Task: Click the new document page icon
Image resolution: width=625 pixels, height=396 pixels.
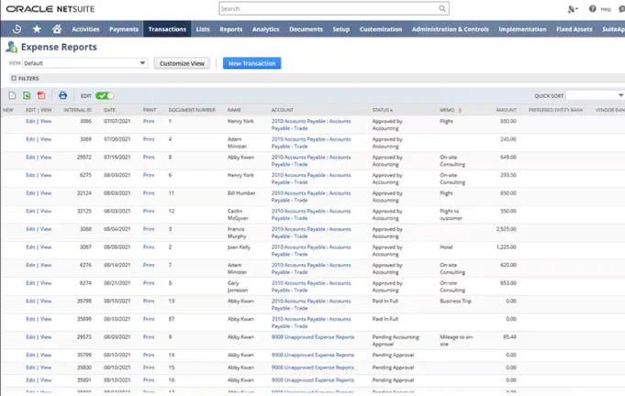Action: pyautogui.click(x=12, y=95)
